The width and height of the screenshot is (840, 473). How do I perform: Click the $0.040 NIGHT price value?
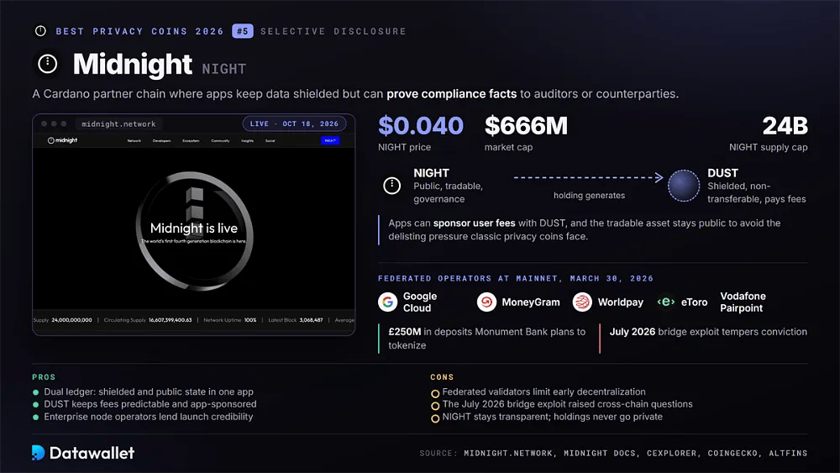pos(421,126)
